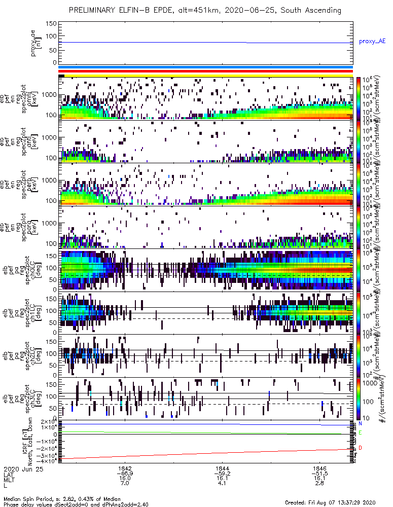This screenshot has height=507, width=393.
Task: Click the blue N legend letter
Action: [361, 423]
